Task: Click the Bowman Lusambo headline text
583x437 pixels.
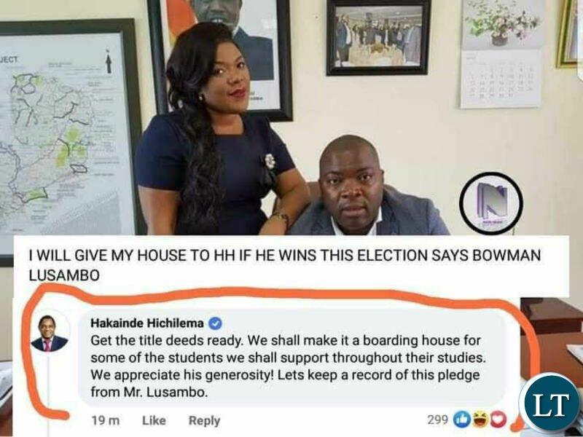Action: click(284, 265)
